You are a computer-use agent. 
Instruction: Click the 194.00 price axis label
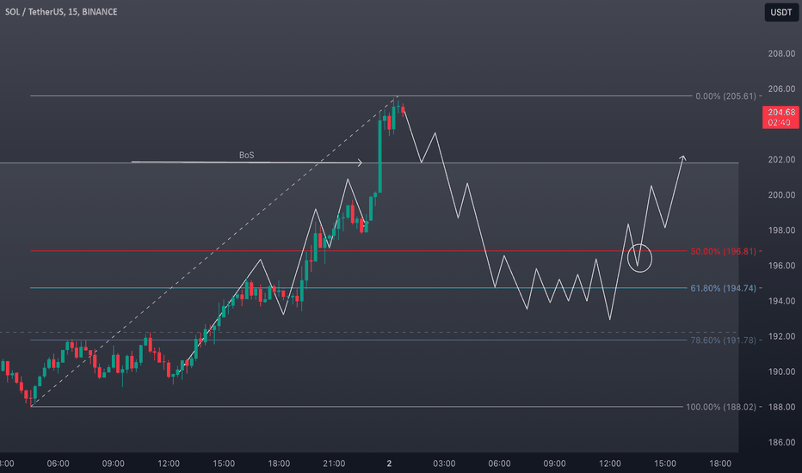click(781, 301)
